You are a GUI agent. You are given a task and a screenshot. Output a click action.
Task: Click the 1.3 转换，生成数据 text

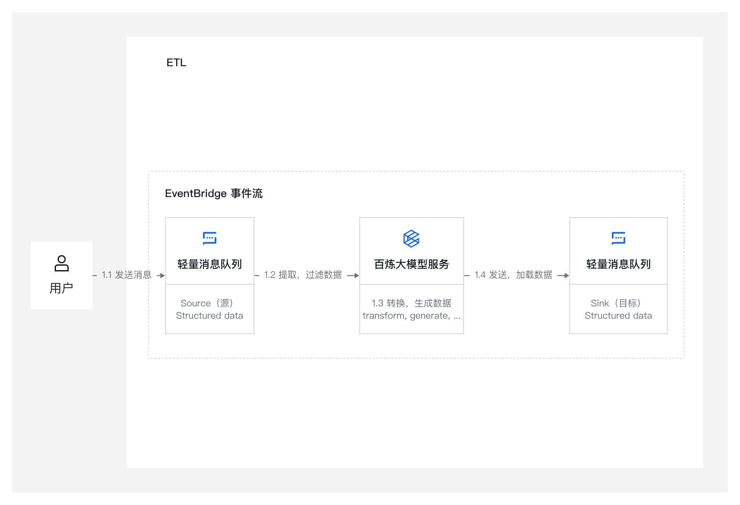point(412,303)
